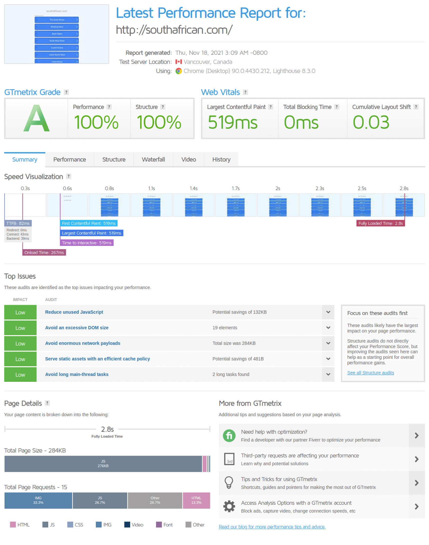Image resolution: width=429 pixels, height=545 pixels.
Task: Click Avoid long main-thread tasks link
Action: [x=77, y=374]
